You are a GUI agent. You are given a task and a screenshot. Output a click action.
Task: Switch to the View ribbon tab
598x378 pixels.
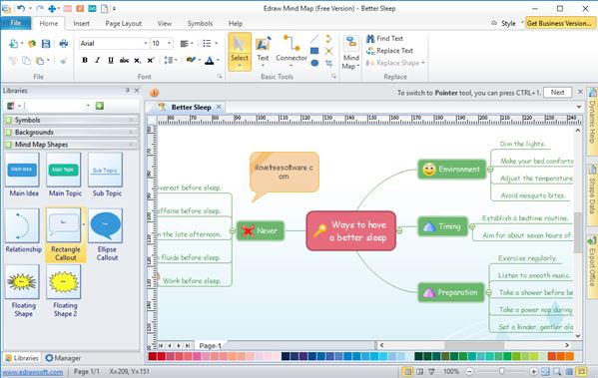165,23
